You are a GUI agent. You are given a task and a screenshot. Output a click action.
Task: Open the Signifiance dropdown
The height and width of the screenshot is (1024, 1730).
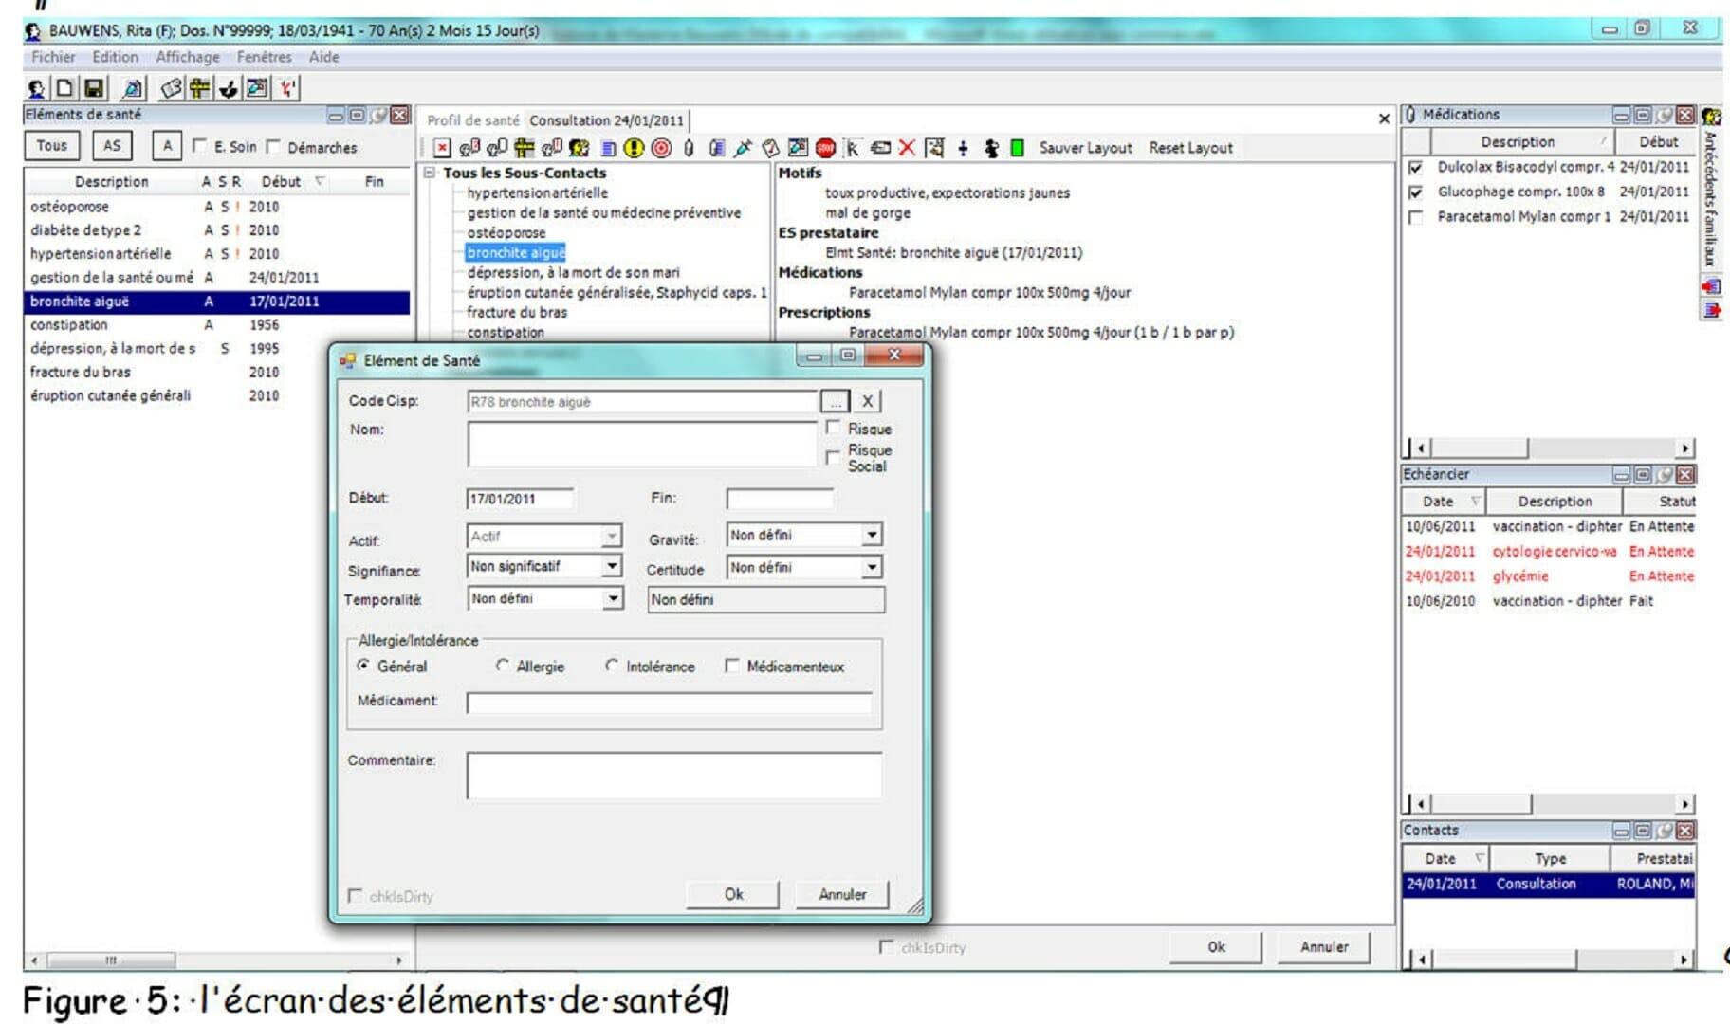tap(612, 566)
